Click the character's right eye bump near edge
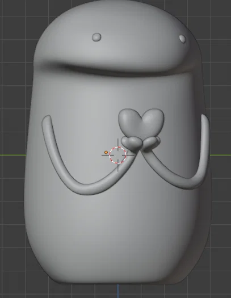This screenshot has width=231, height=298. click(183, 39)
